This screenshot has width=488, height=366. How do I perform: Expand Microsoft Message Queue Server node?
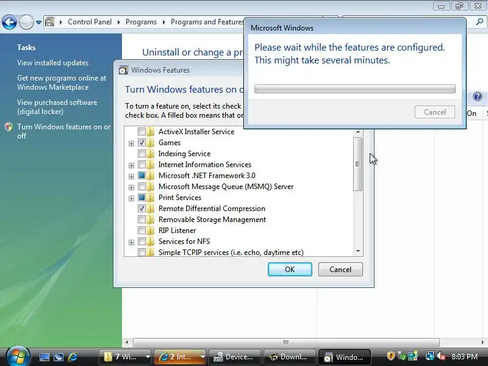(x=131, y=187)
